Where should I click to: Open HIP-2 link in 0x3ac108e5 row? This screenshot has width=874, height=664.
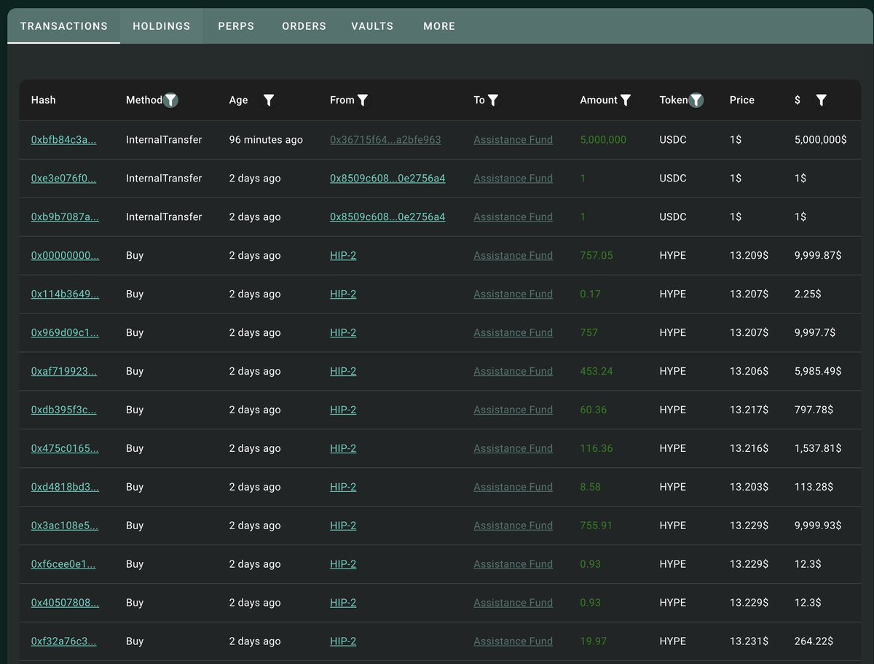[x=343, y=526]
